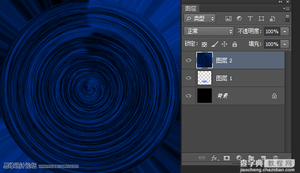Select the 图层 2 layer name
Screen dimensions: 300x173
[224, 61]
